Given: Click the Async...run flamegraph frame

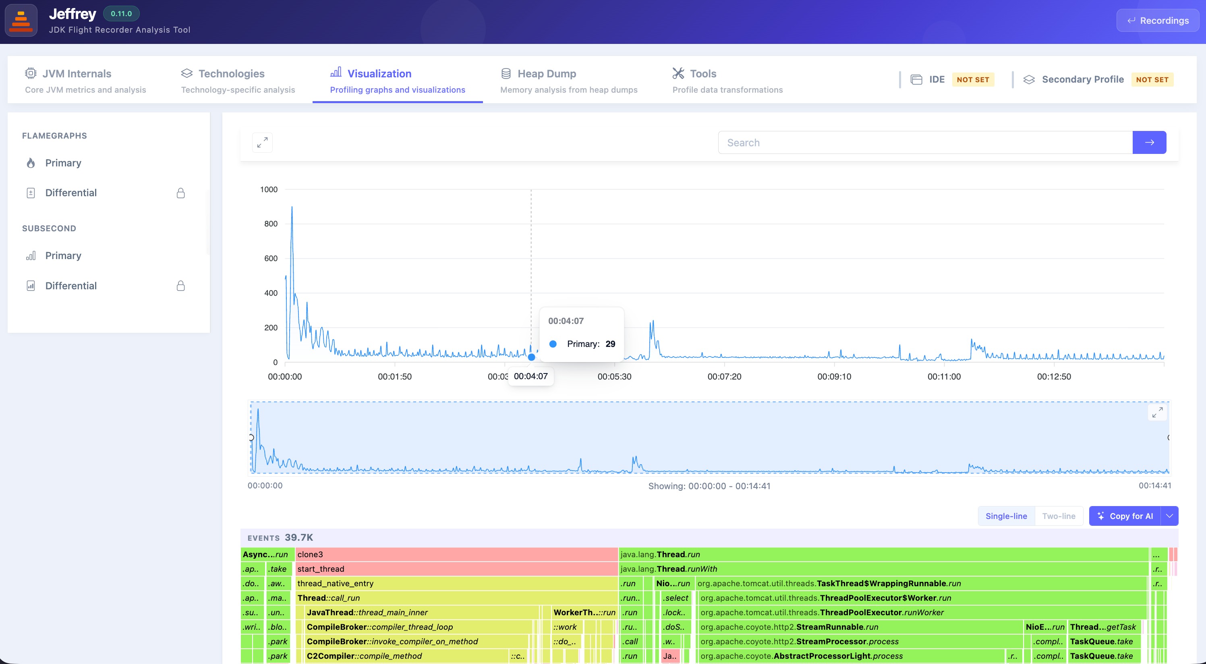Looking at the screenshot, I should pyautogui.click(x=267, y=554).
